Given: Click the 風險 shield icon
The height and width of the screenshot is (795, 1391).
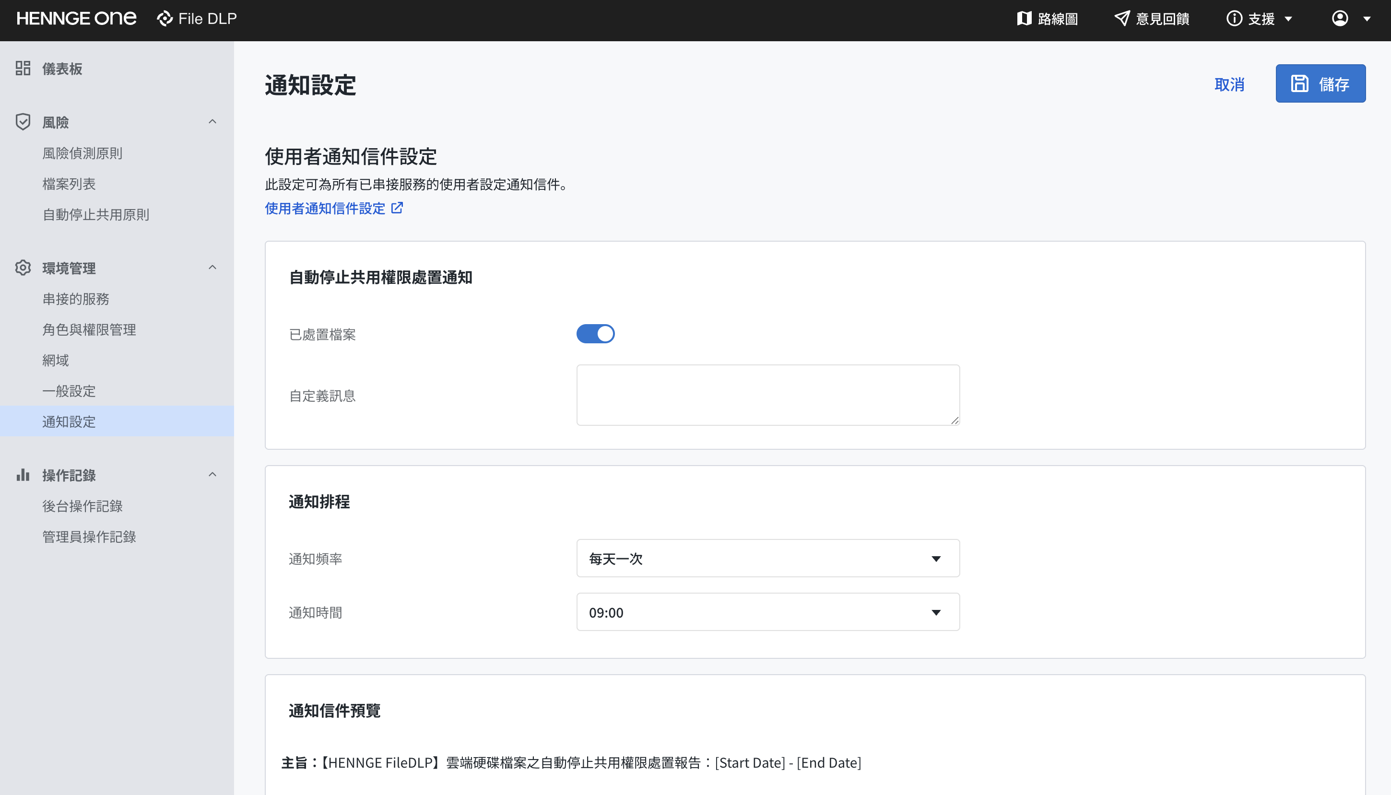Looking at the screenshot, I should coord(23,122).
